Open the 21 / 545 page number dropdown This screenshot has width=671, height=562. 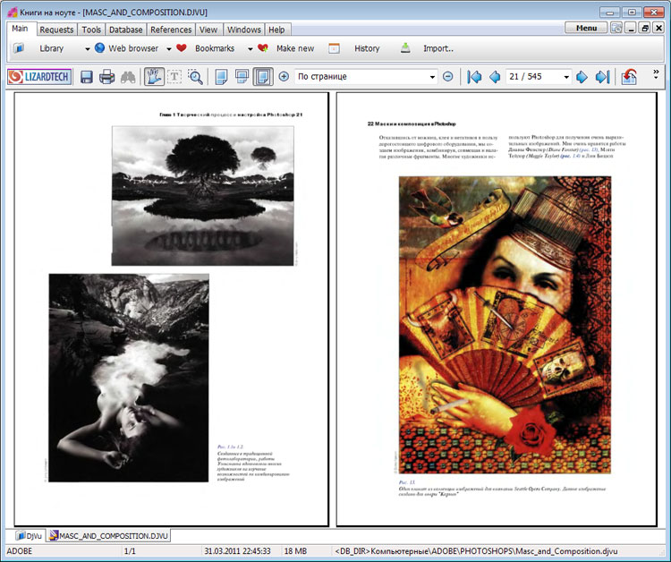coord(566,77)
